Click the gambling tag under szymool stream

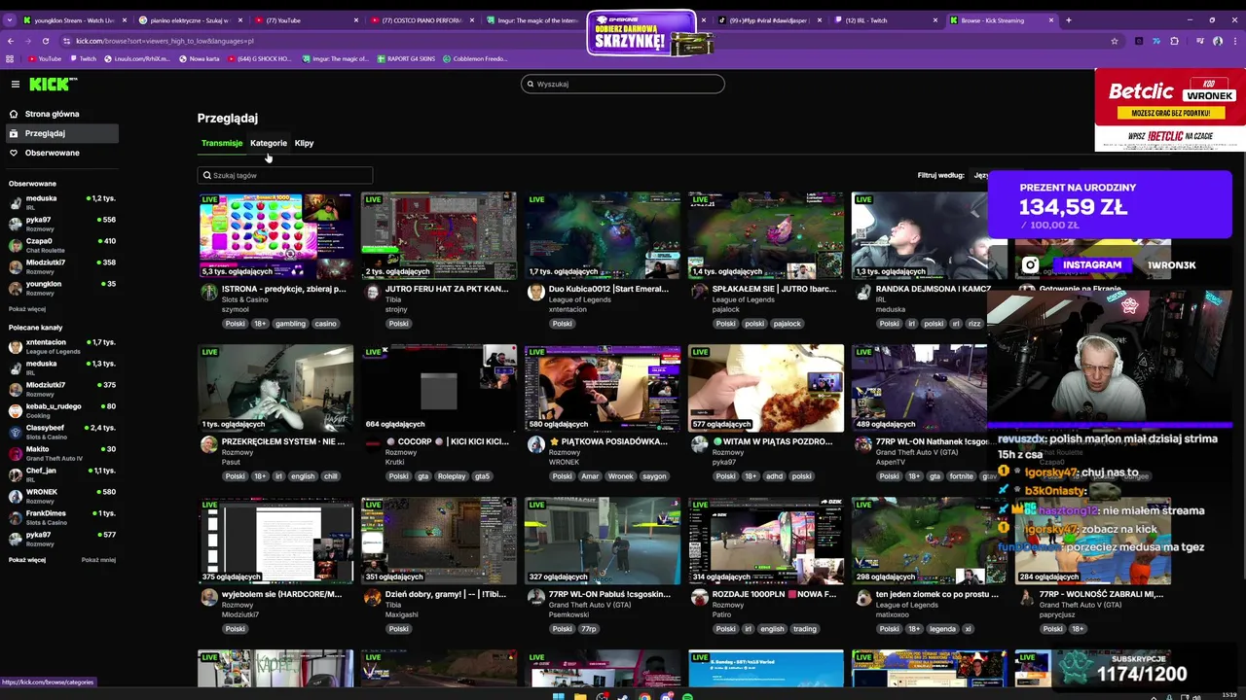[x=290, y=324]
